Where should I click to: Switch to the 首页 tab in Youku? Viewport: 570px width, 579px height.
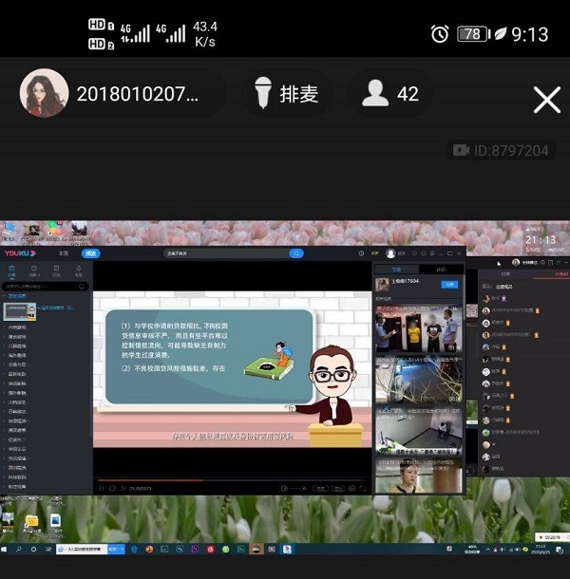tap(64, 253)
